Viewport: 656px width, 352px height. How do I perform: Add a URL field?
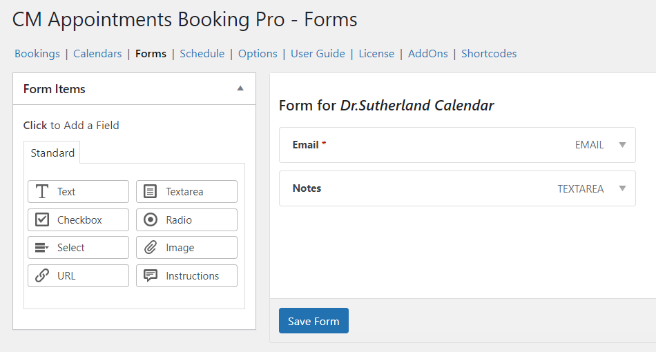[x=78, y=275]
